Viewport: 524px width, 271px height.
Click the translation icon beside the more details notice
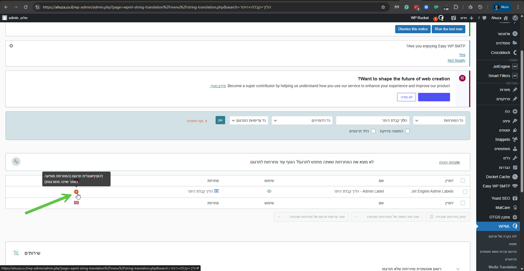pos(16,162)
